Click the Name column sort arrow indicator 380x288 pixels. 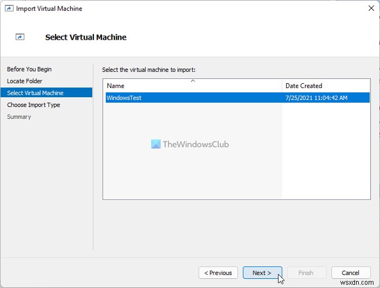click(193, 81)
